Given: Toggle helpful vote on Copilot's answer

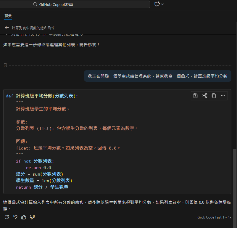Looking at the screenshot, I should pyautogui.click(x=24, y=217).
